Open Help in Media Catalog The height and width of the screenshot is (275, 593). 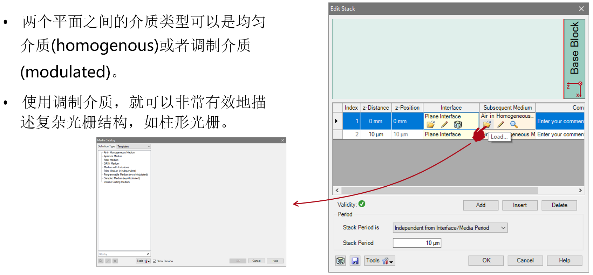[275, 261]
